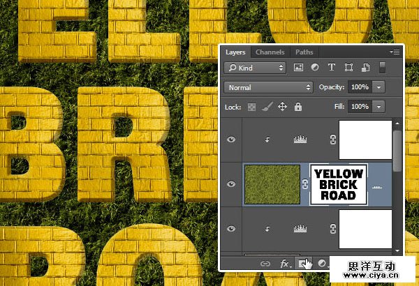Hide the grass pattern layer
The height and width of the screenshot is (286, 419).
click(x=232, y=184)
